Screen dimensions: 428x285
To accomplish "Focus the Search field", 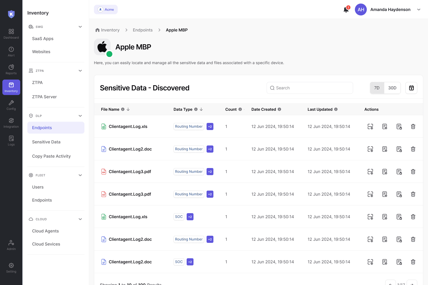I will click(x=310, y=88).
